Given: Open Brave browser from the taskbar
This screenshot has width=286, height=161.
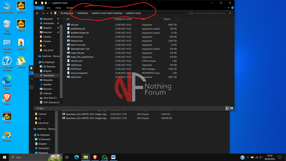Looking at the screenshot, I should [x=95, y=157].
